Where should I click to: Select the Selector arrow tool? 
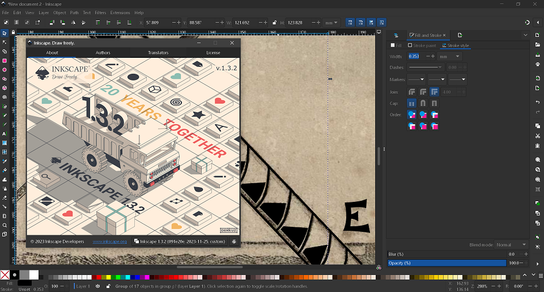click(5, 33)
